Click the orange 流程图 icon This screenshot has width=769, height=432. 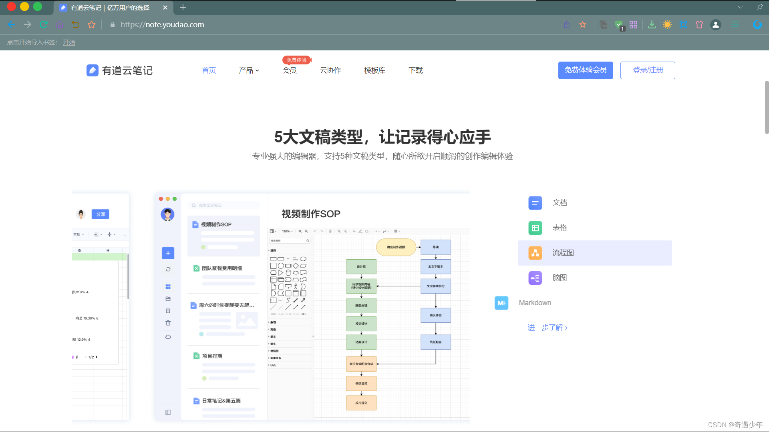click(x=535, y=253)
